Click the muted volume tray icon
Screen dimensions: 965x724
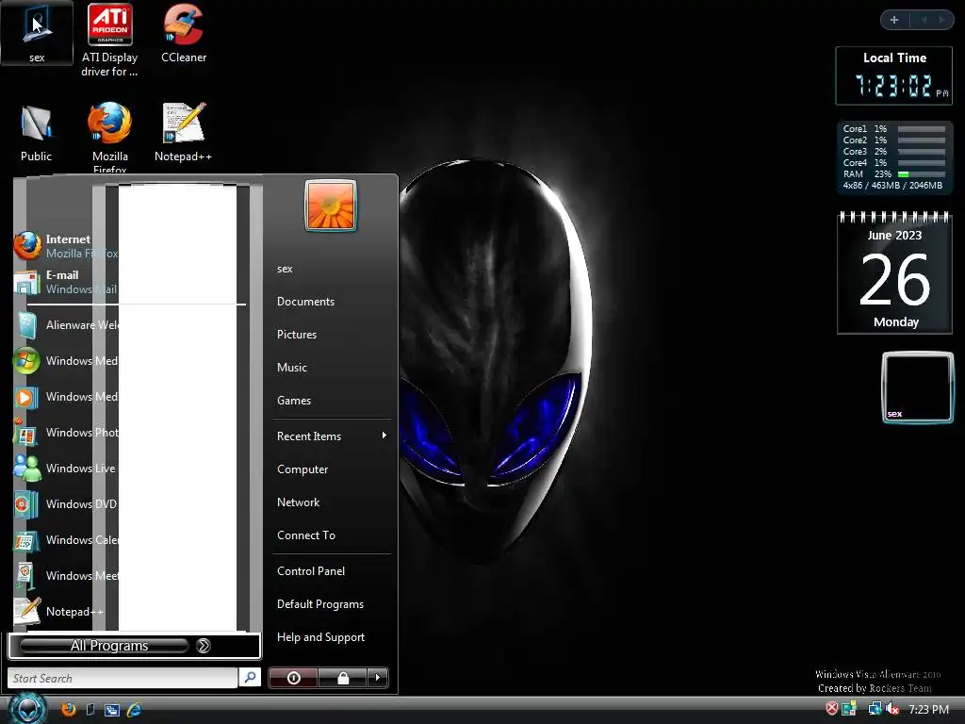892,709
